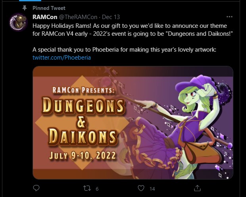Open the share menu for this tweet
The width and height of the screenshot is (246, 197).
point(197,188)
